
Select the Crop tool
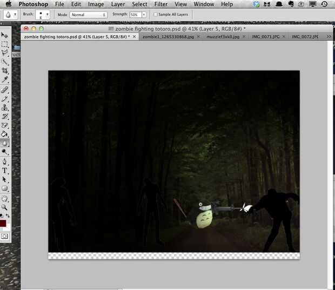pyautogui.click(x=4, y=71)
